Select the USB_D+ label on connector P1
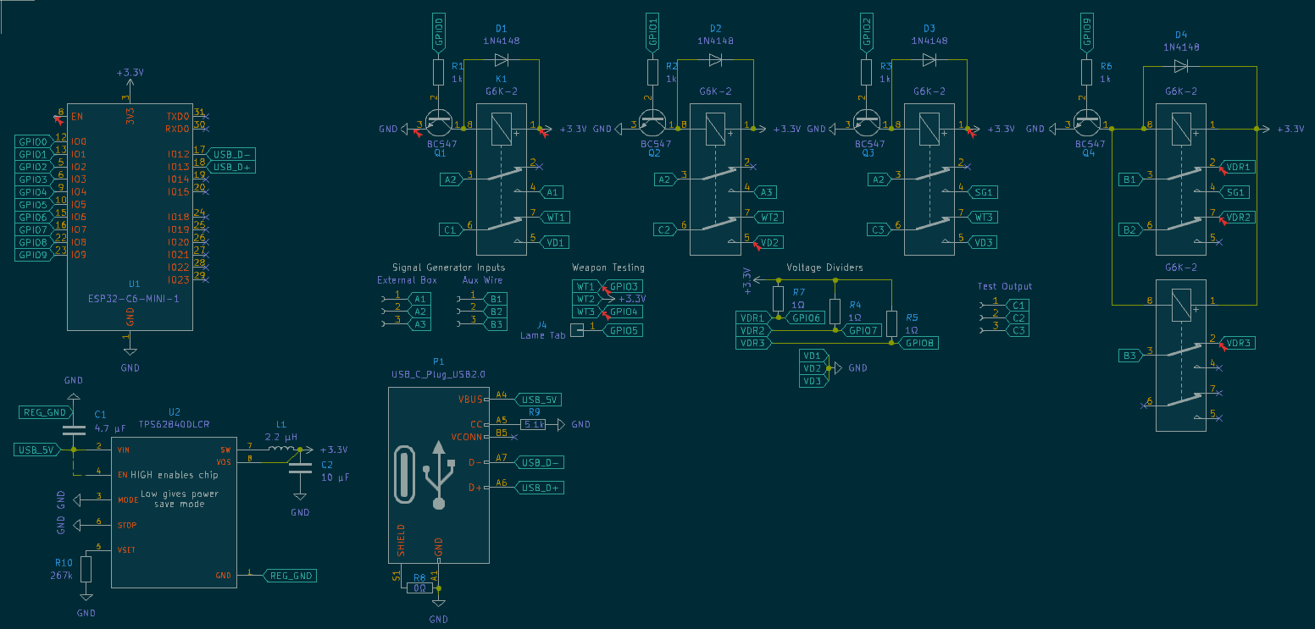The width and height of the screenshot is (1315, 629). 537,488
